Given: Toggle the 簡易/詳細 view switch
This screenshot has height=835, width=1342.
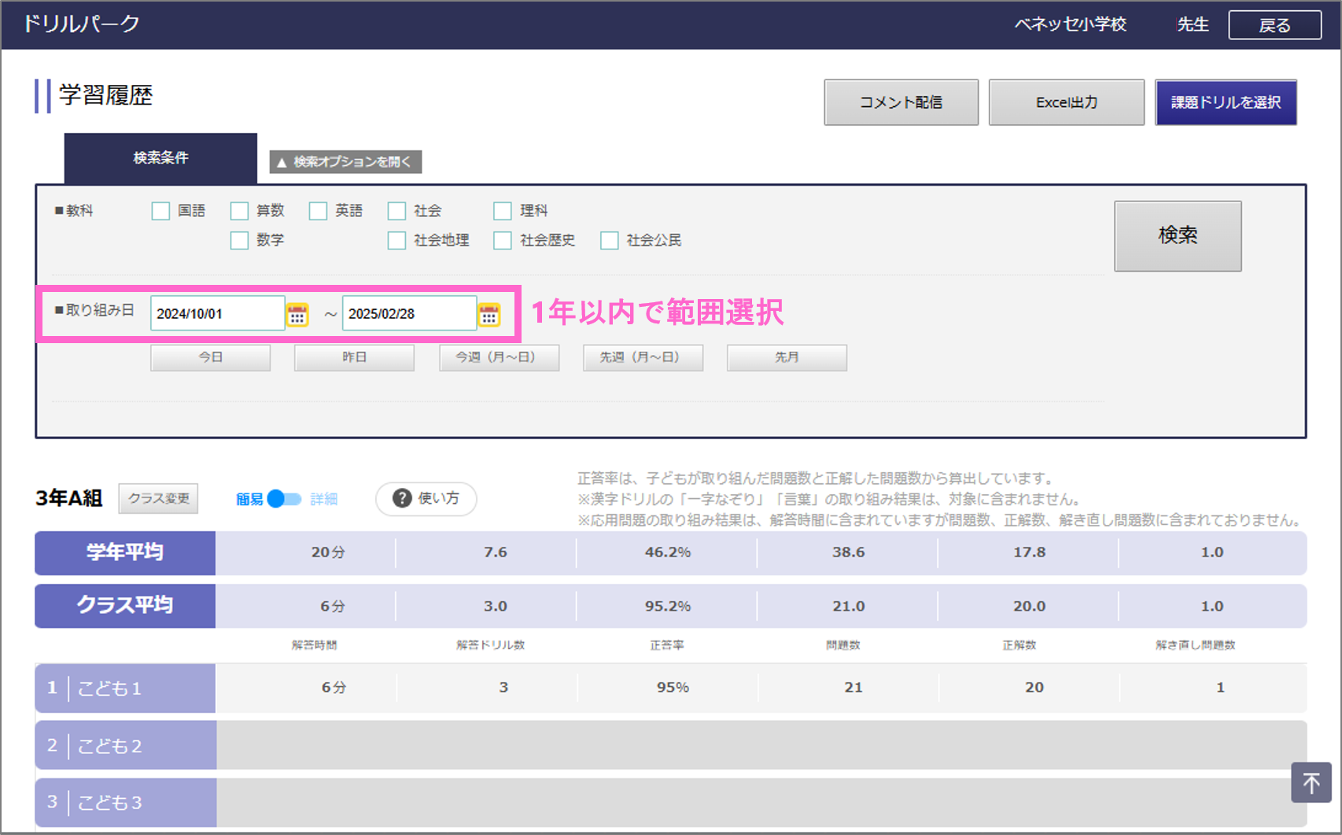Looking at the screenshot, I should pyautogui.click(x=285, y=499).
